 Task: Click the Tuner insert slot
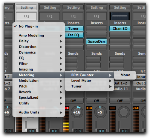(x=74, y=29)
